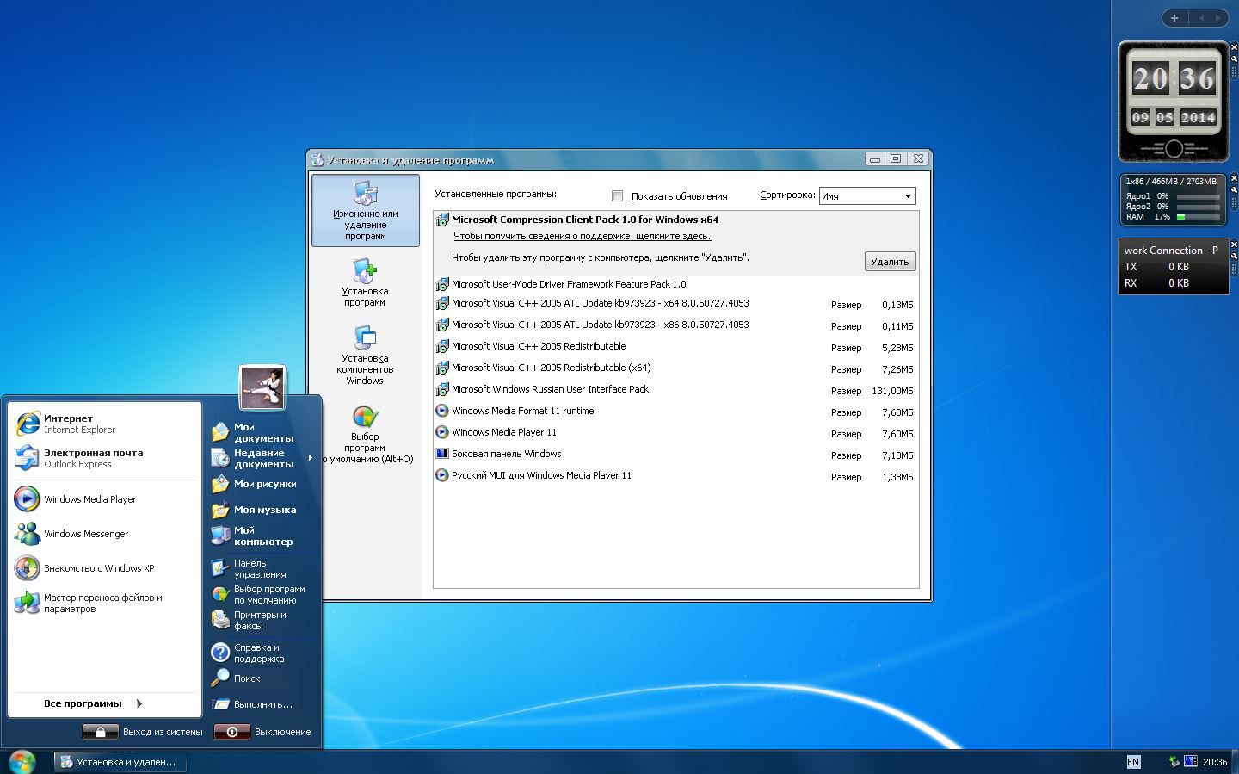The image size is (1239, 774).
Task: Open the Run dialog (Выполнить...)
Action: (x=262, y=704)
